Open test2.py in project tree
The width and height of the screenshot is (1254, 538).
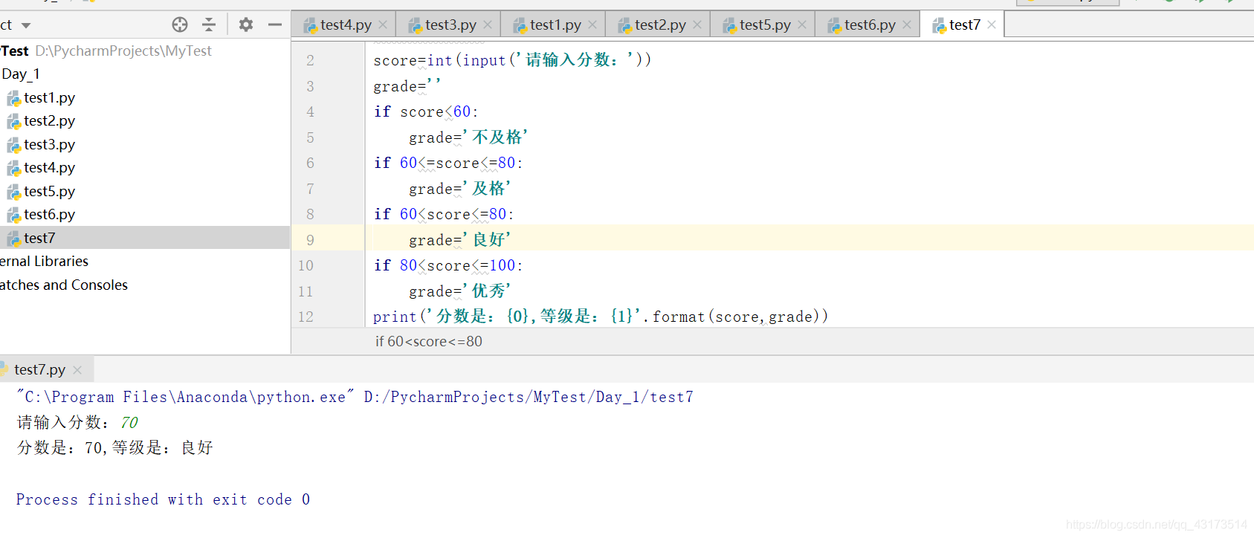(49, 120)
